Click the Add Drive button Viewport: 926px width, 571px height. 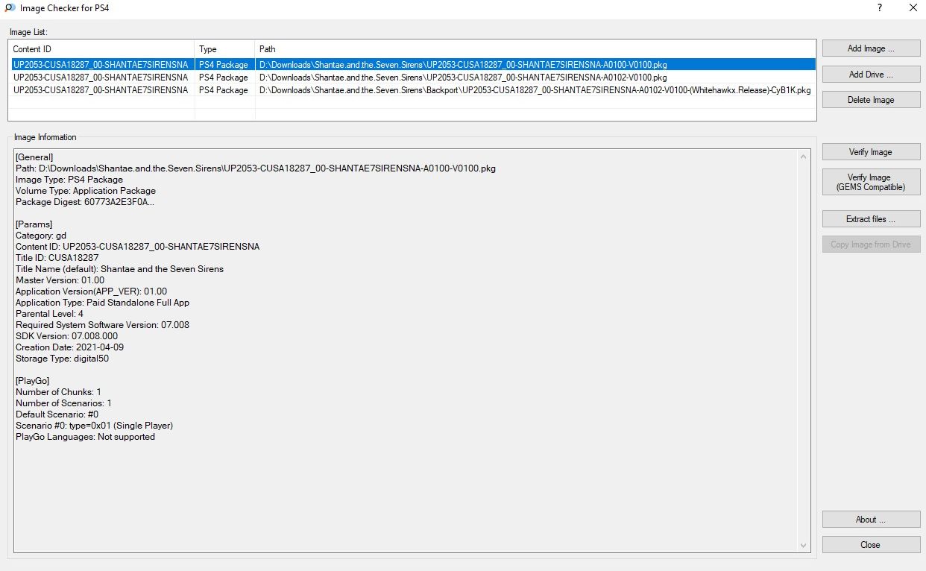871,75
